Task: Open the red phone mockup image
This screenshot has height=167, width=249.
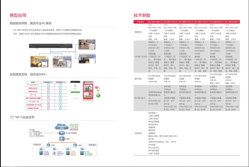Action: (x=88, y=90)
